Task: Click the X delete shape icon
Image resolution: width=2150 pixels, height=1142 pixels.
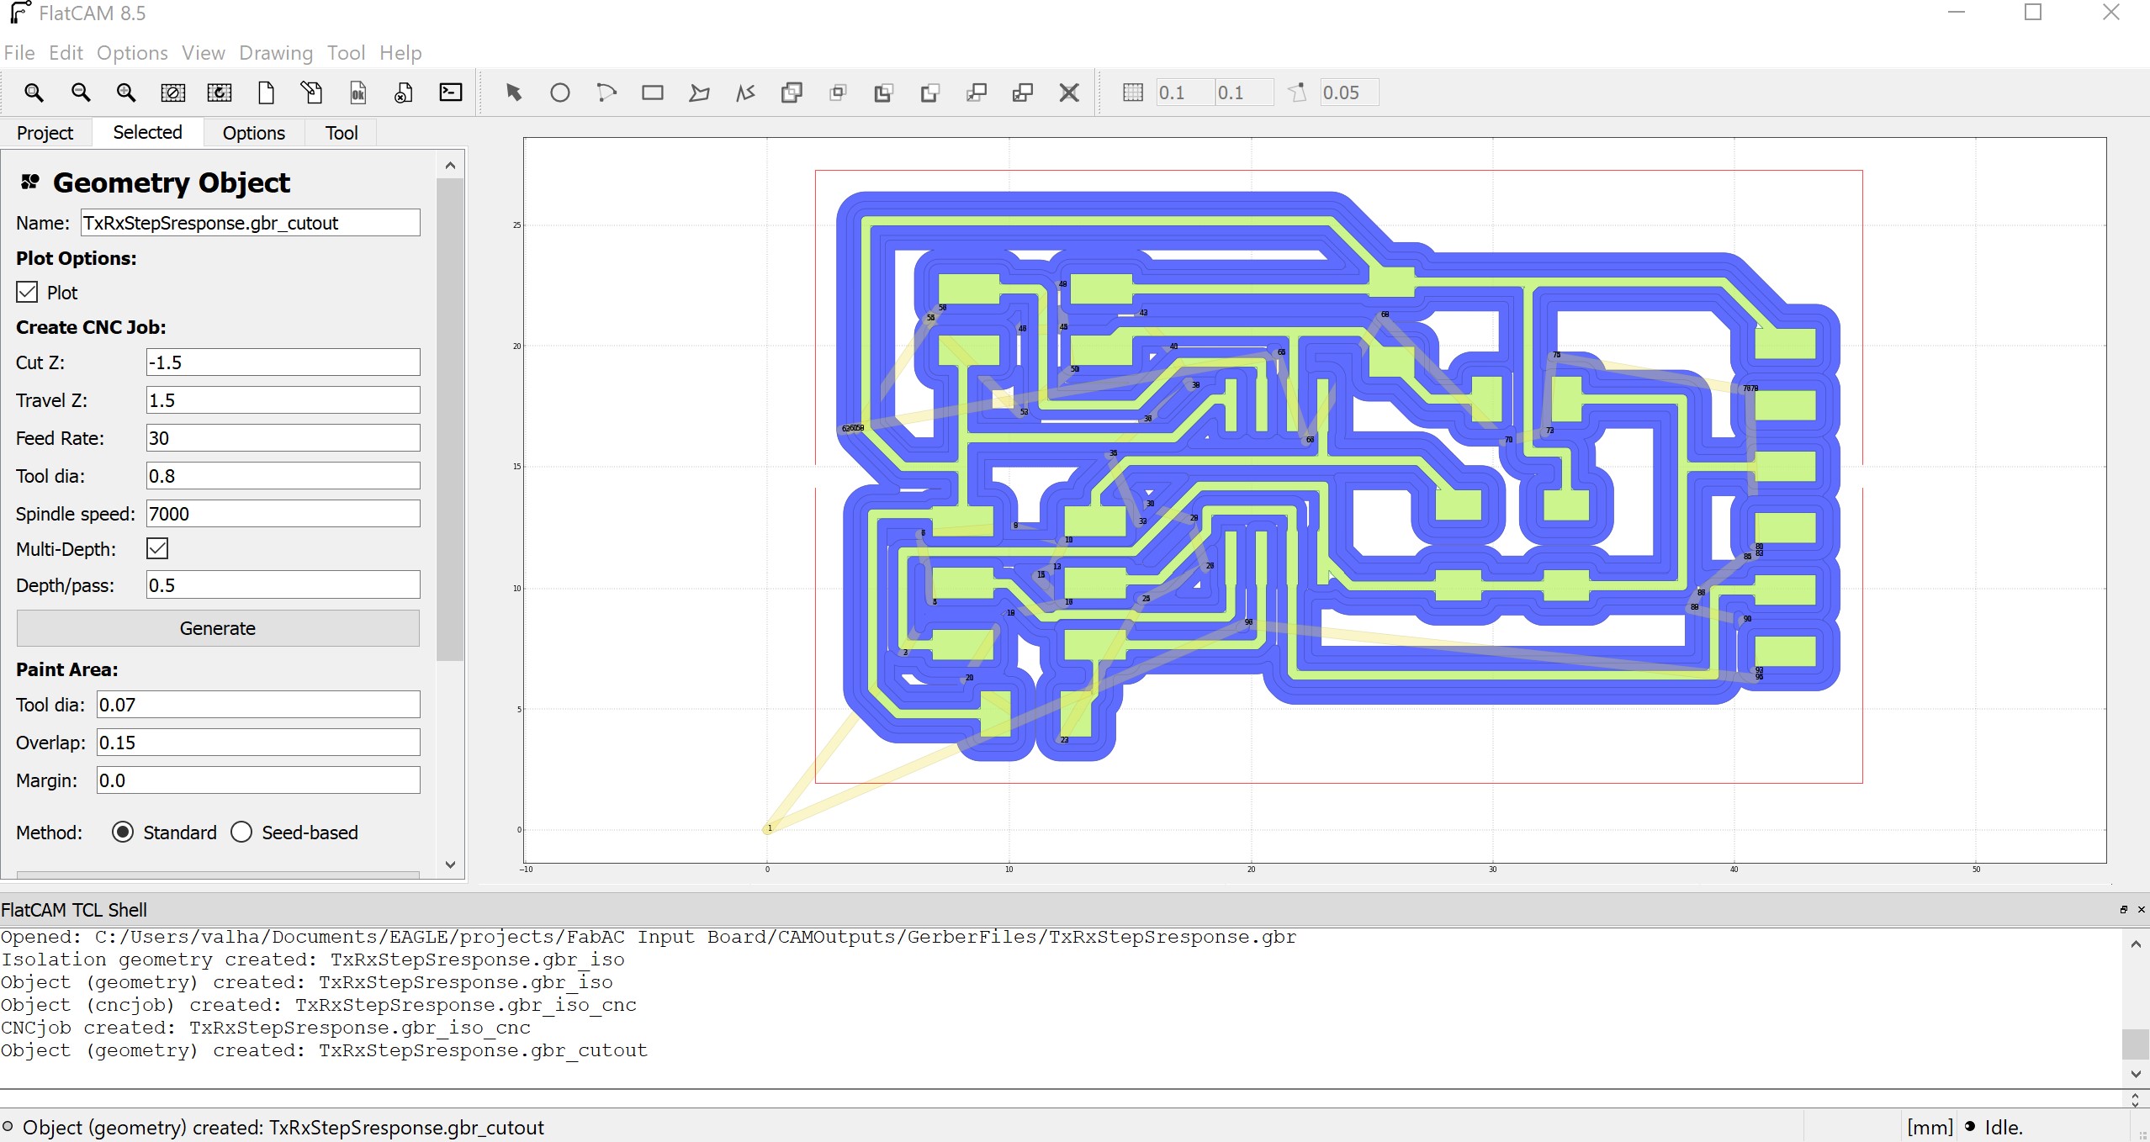Action: click(1068, 93)
